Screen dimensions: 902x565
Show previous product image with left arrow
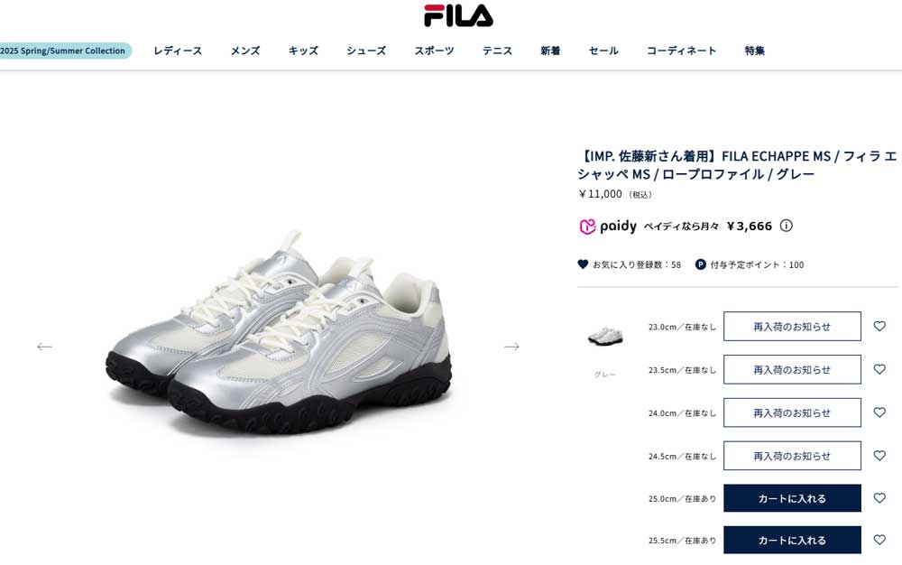44,347
